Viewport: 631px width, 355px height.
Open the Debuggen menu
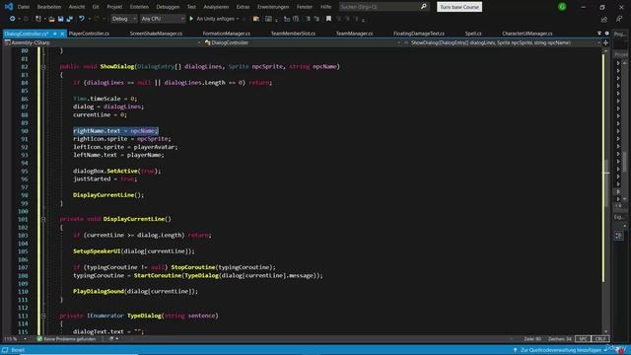pyautogui.click(x=168, y=7)
